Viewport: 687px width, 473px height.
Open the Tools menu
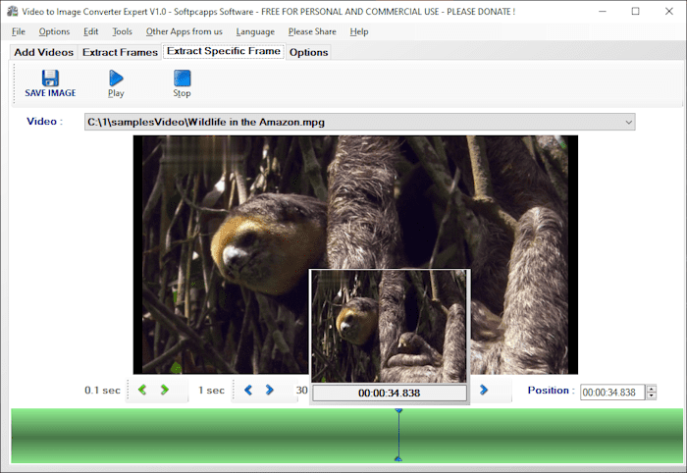coord(122,31)
